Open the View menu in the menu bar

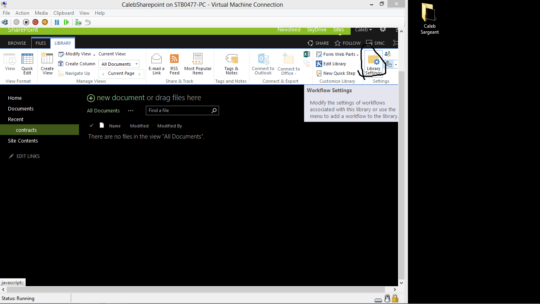(x=84, y=13)
